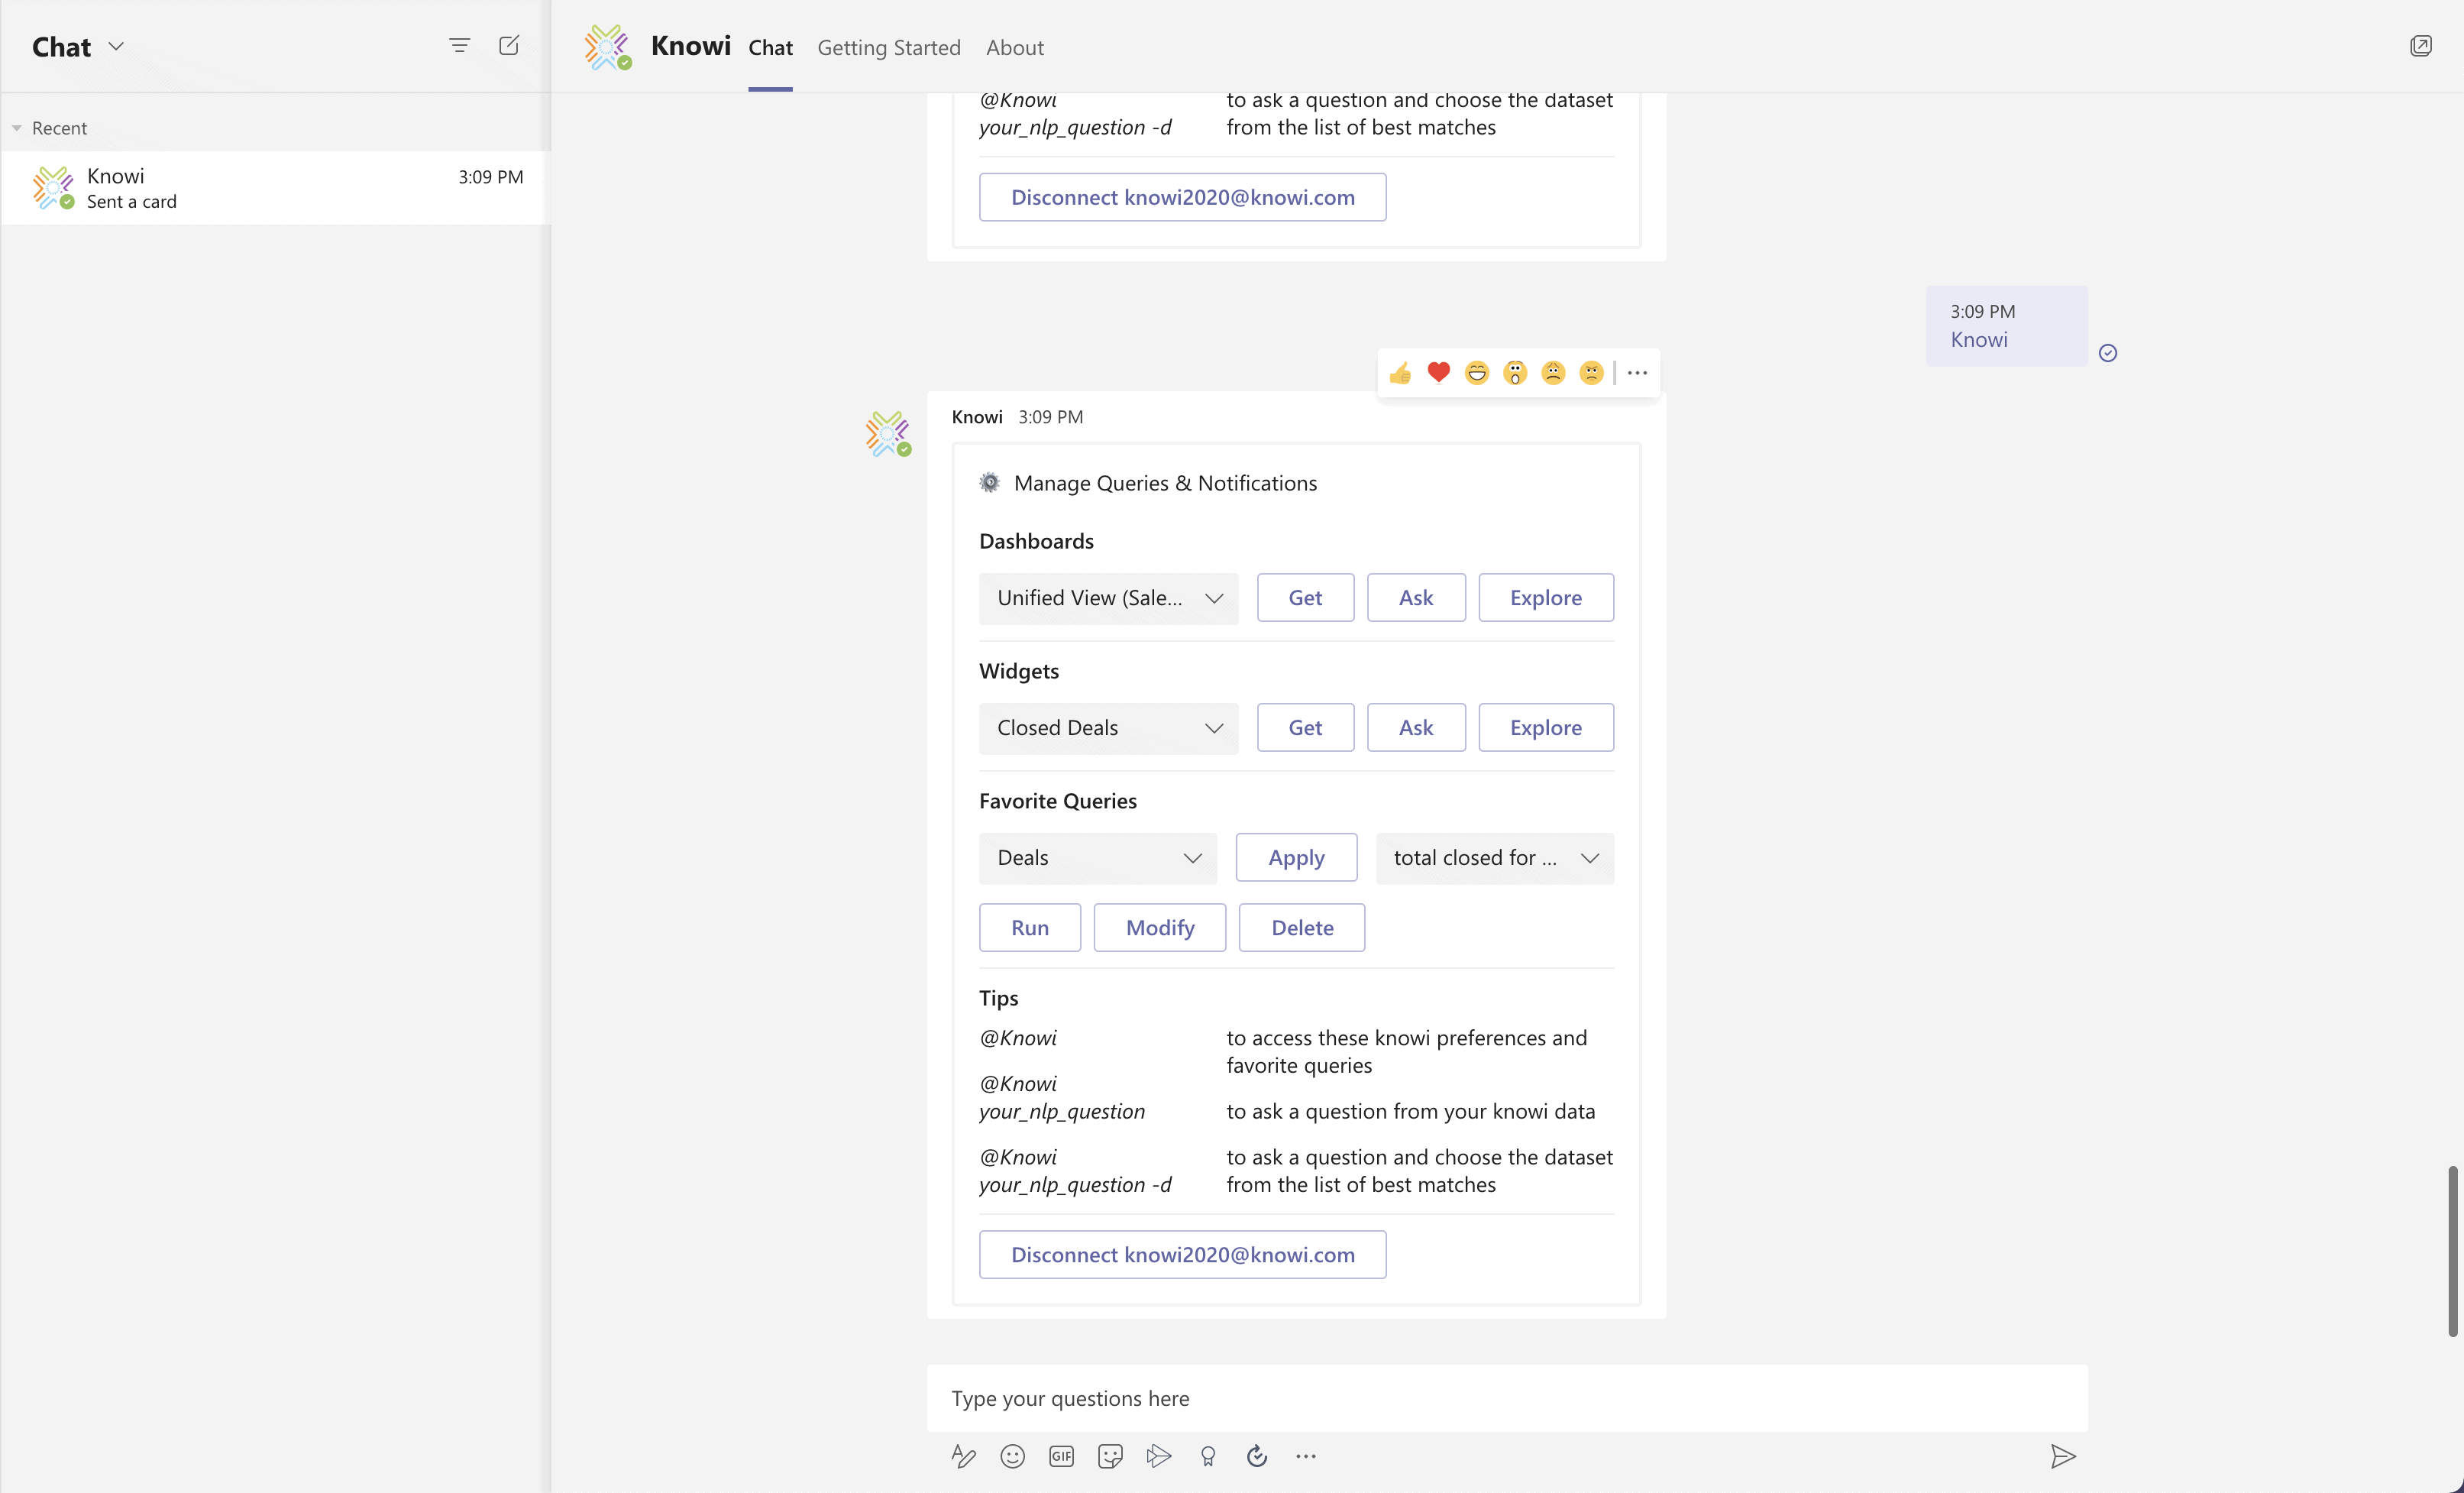Screen dimensions: 2464x1493
Task: Click Explore button for Widgets
Action: tap(1546, 727)
